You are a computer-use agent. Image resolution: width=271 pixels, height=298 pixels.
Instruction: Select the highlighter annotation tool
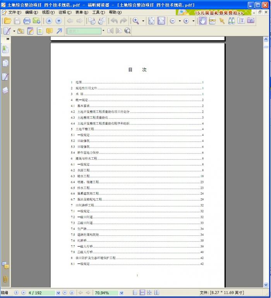pos(30,31)
